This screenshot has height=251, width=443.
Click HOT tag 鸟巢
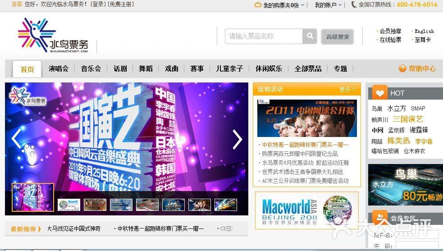[x=377, y=109]
